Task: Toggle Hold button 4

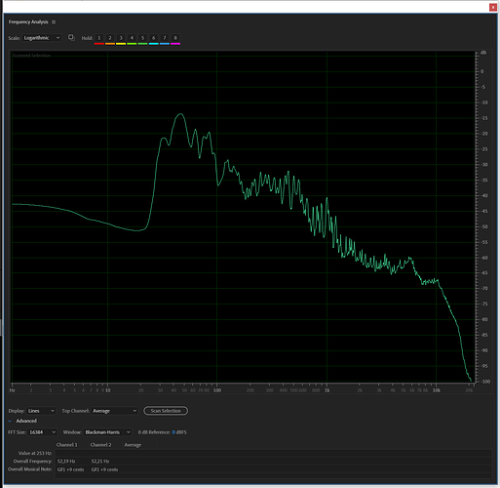Action: pos(132,38)
